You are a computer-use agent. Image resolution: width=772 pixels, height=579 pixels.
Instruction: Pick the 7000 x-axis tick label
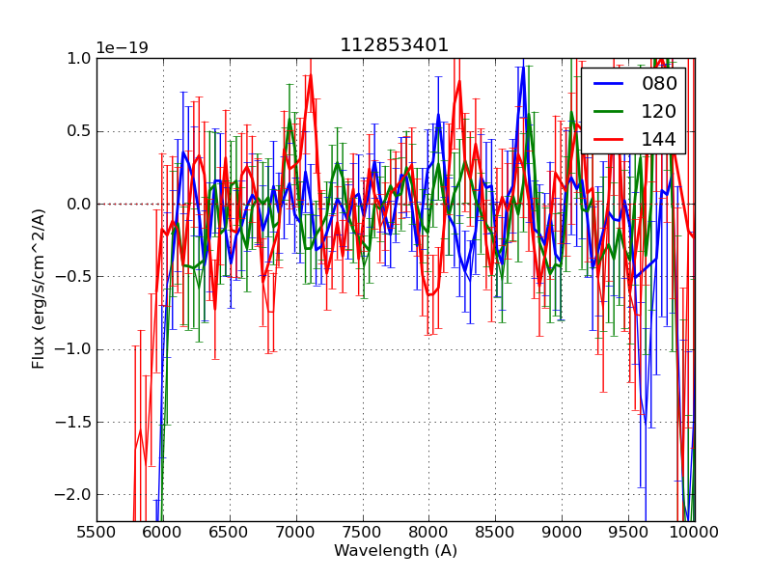click(296, 532)
